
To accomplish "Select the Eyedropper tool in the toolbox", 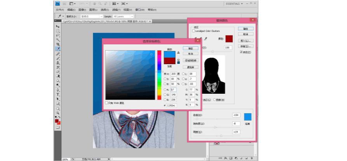I will tap(58, 49).
